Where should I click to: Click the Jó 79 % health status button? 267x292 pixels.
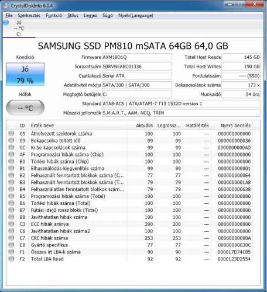click(25, 74)
